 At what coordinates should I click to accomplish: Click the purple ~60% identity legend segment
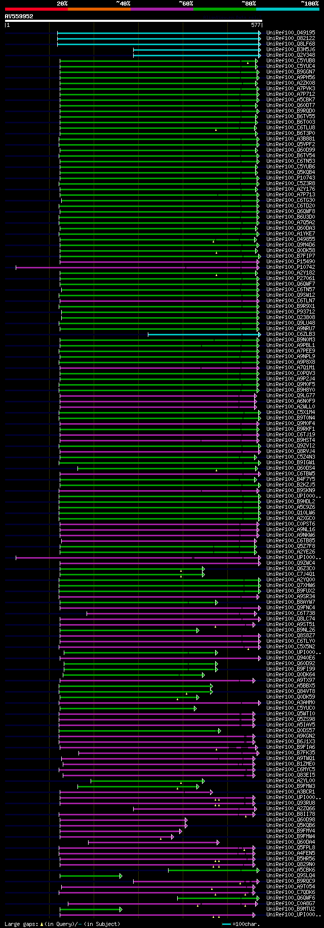(162, 9)
